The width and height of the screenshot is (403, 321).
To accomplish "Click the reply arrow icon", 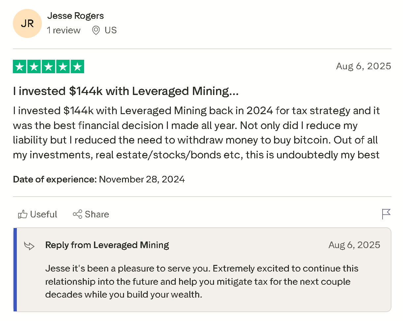I will [29, 245].
